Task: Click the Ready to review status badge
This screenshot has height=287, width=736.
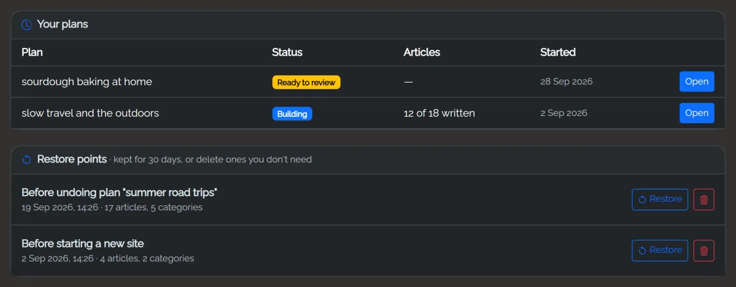Action: (306, 82)
